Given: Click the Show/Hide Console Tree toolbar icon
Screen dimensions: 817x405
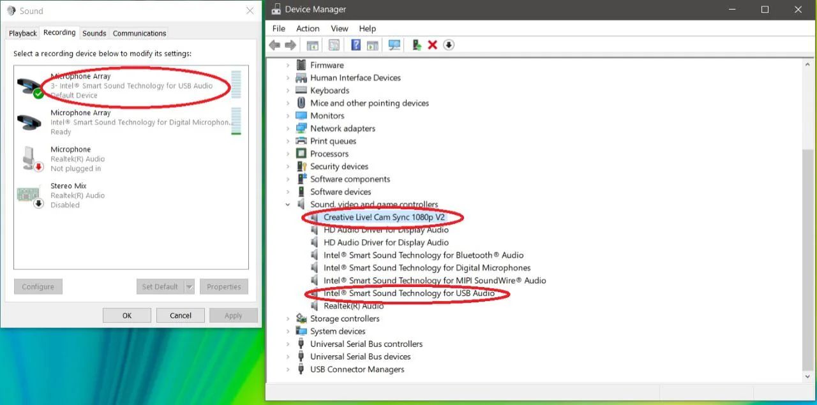Looking at the screenshot, I should point(312,45).
